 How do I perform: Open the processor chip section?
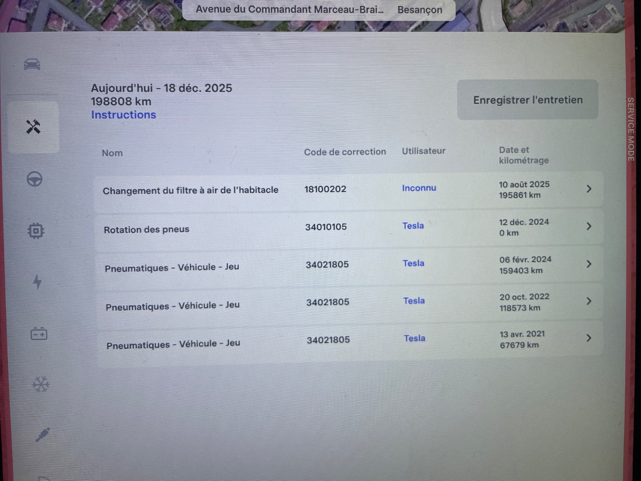click(x=36, y=230)
